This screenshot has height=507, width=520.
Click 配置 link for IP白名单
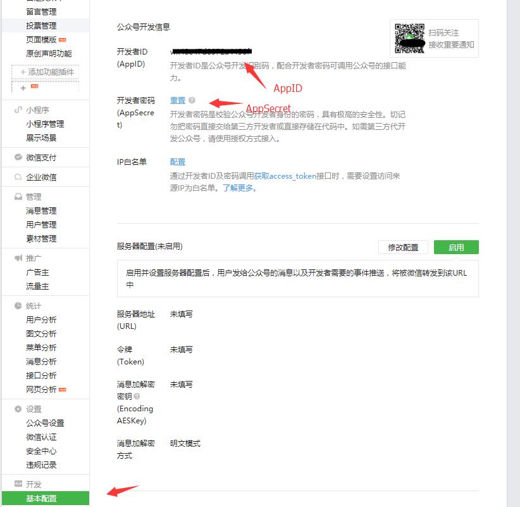pyautogui.click(x=177, y=162)
